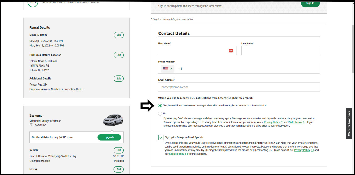
Task: Edit the Vehicle selection
Action: tap(119, 150)
